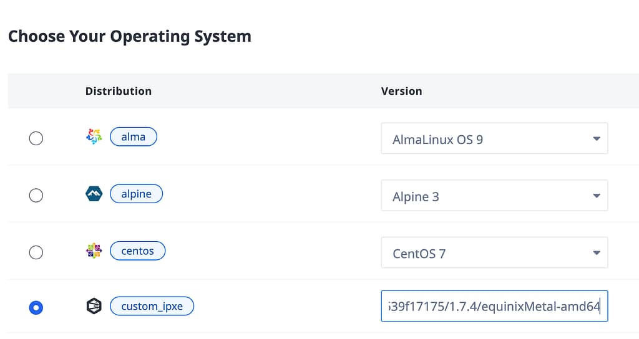Select the alma radio button
Viewport: 639px width, 339px height.
coord(36,138)
